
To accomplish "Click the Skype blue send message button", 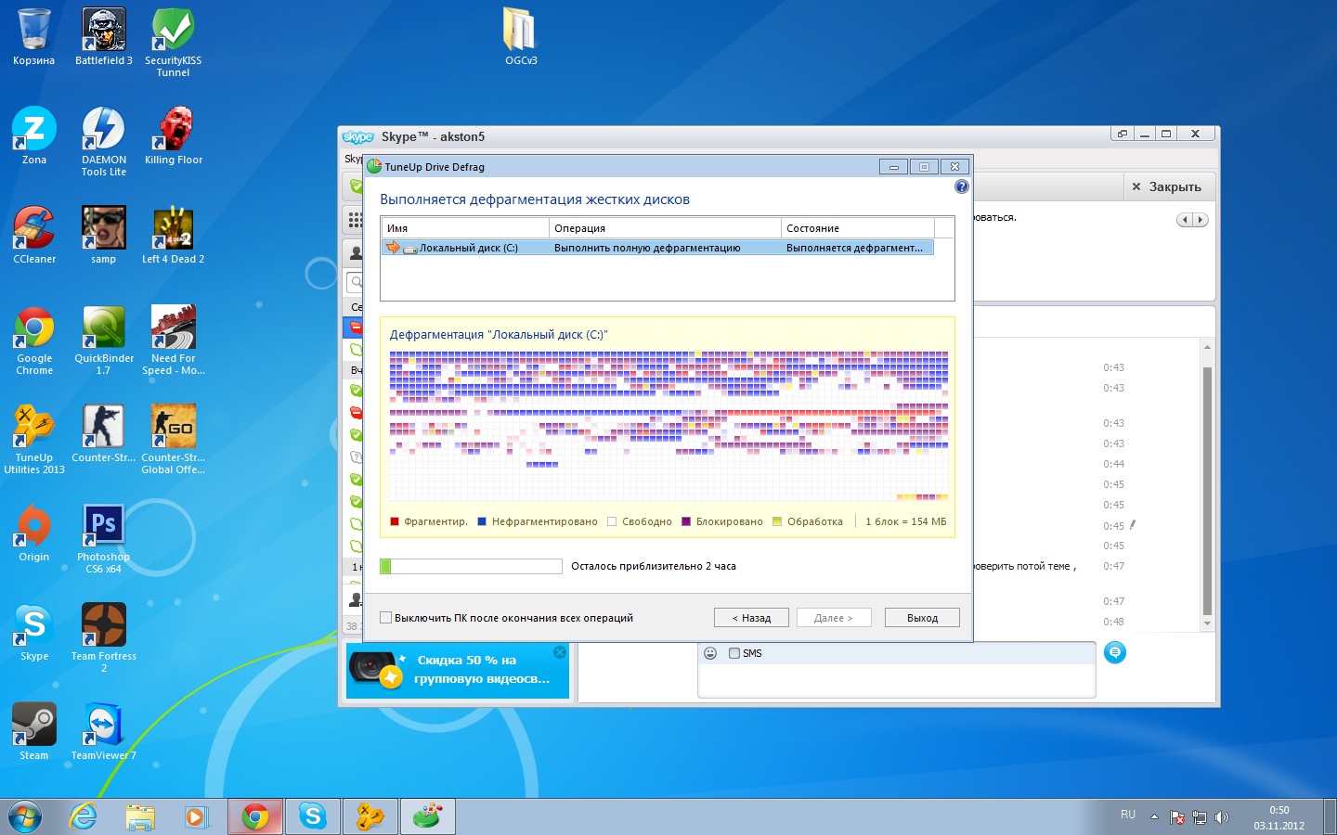I will (x=1115, y=652).
